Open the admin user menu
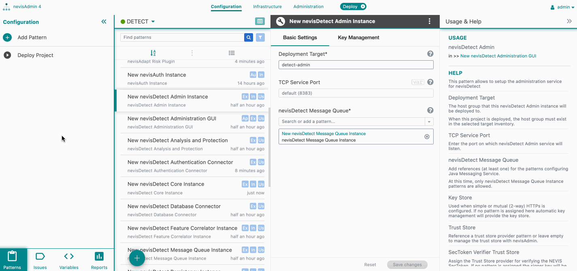577x271 pixels. click(x=562, y=7)
